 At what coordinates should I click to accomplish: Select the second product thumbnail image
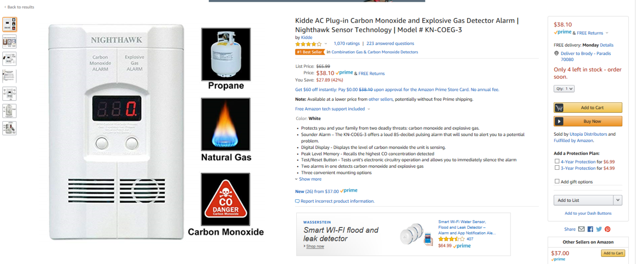pyautogui.click(x=9, y=41)
